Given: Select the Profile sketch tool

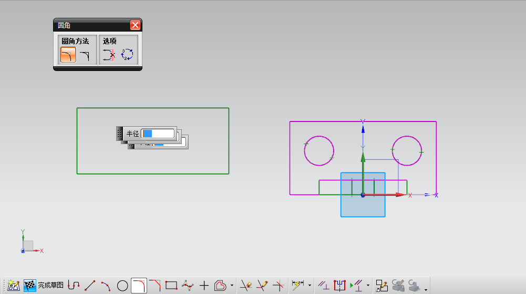Looking at the screenshot, I should [x=74, y=286].
